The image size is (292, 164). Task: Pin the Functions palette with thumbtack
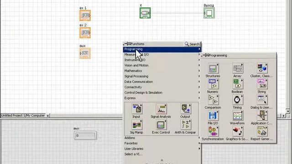(x=128, y=44)
